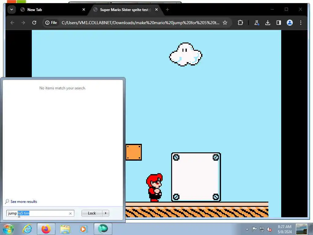Close the Super Mario Sister tab
The image size is (313, 235).
point(156,9)
